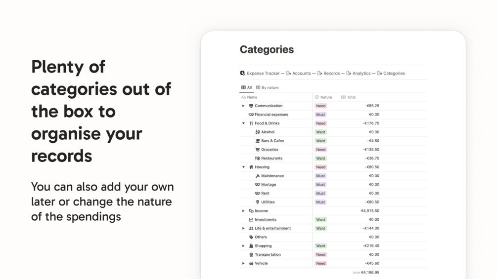Switch to the By nature view tab
497x279 pixels.
point(268,87)
